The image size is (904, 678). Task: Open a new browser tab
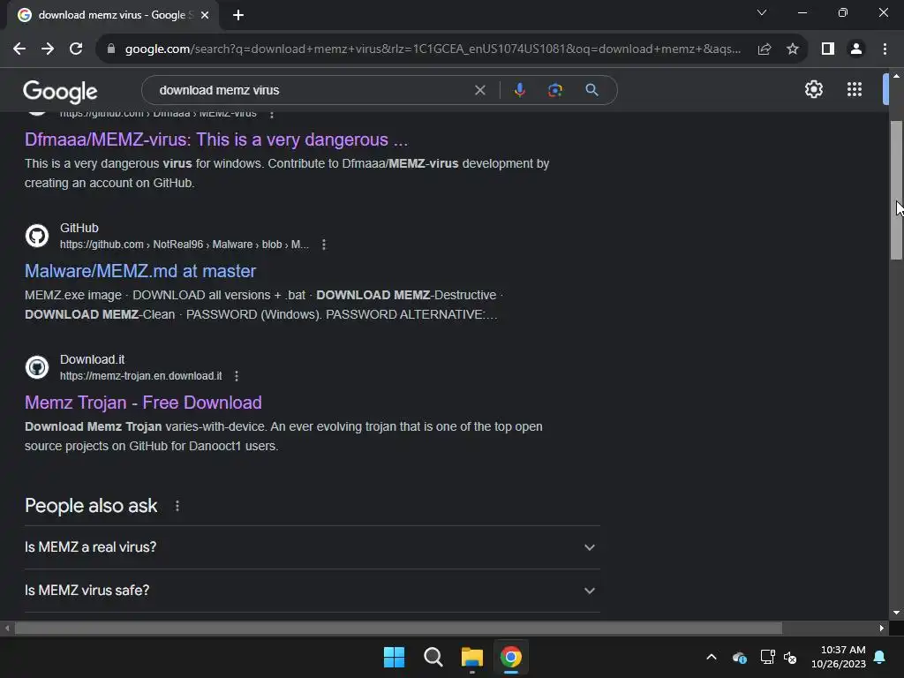pos(238,15)
